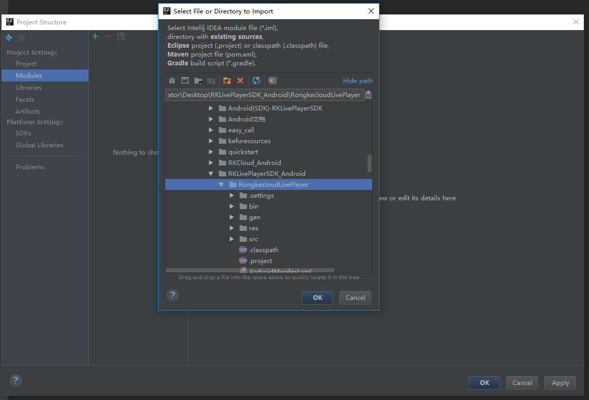This screenshot has width=589, height=400.
Task: Open path history dropdown icon
Action: [369, 94]
